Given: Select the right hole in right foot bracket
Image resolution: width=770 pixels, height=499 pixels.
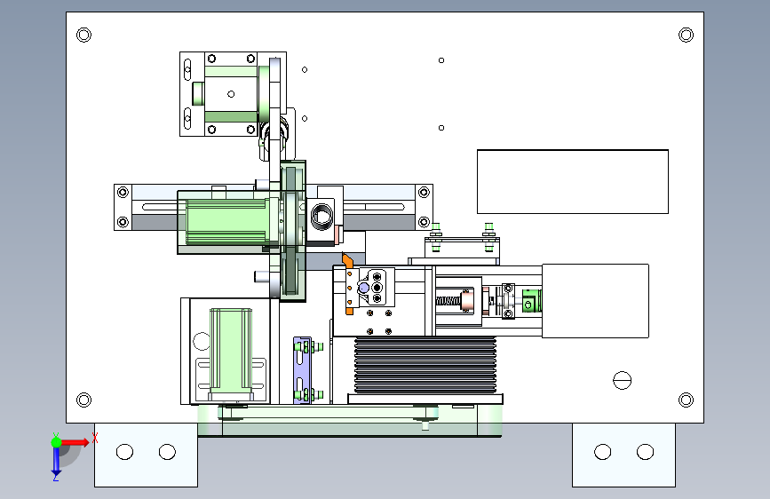Looking at the screenshot, I should tap(646, 452).
